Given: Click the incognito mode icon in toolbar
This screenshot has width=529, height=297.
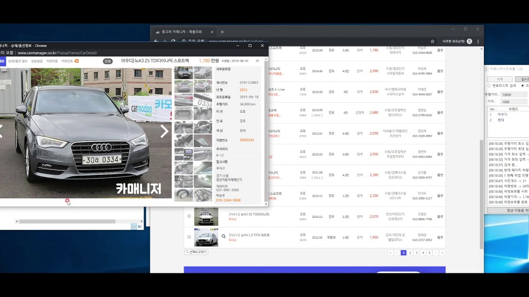Looking at the screenshot, I should point(469,41).
